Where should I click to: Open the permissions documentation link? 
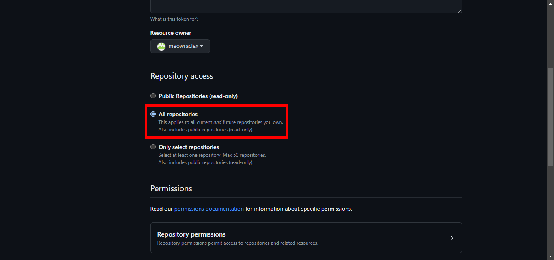(x=209, y=209)
